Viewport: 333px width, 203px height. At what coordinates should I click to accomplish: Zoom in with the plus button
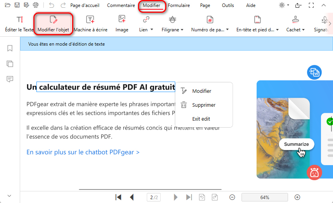(x=297, y=197)
